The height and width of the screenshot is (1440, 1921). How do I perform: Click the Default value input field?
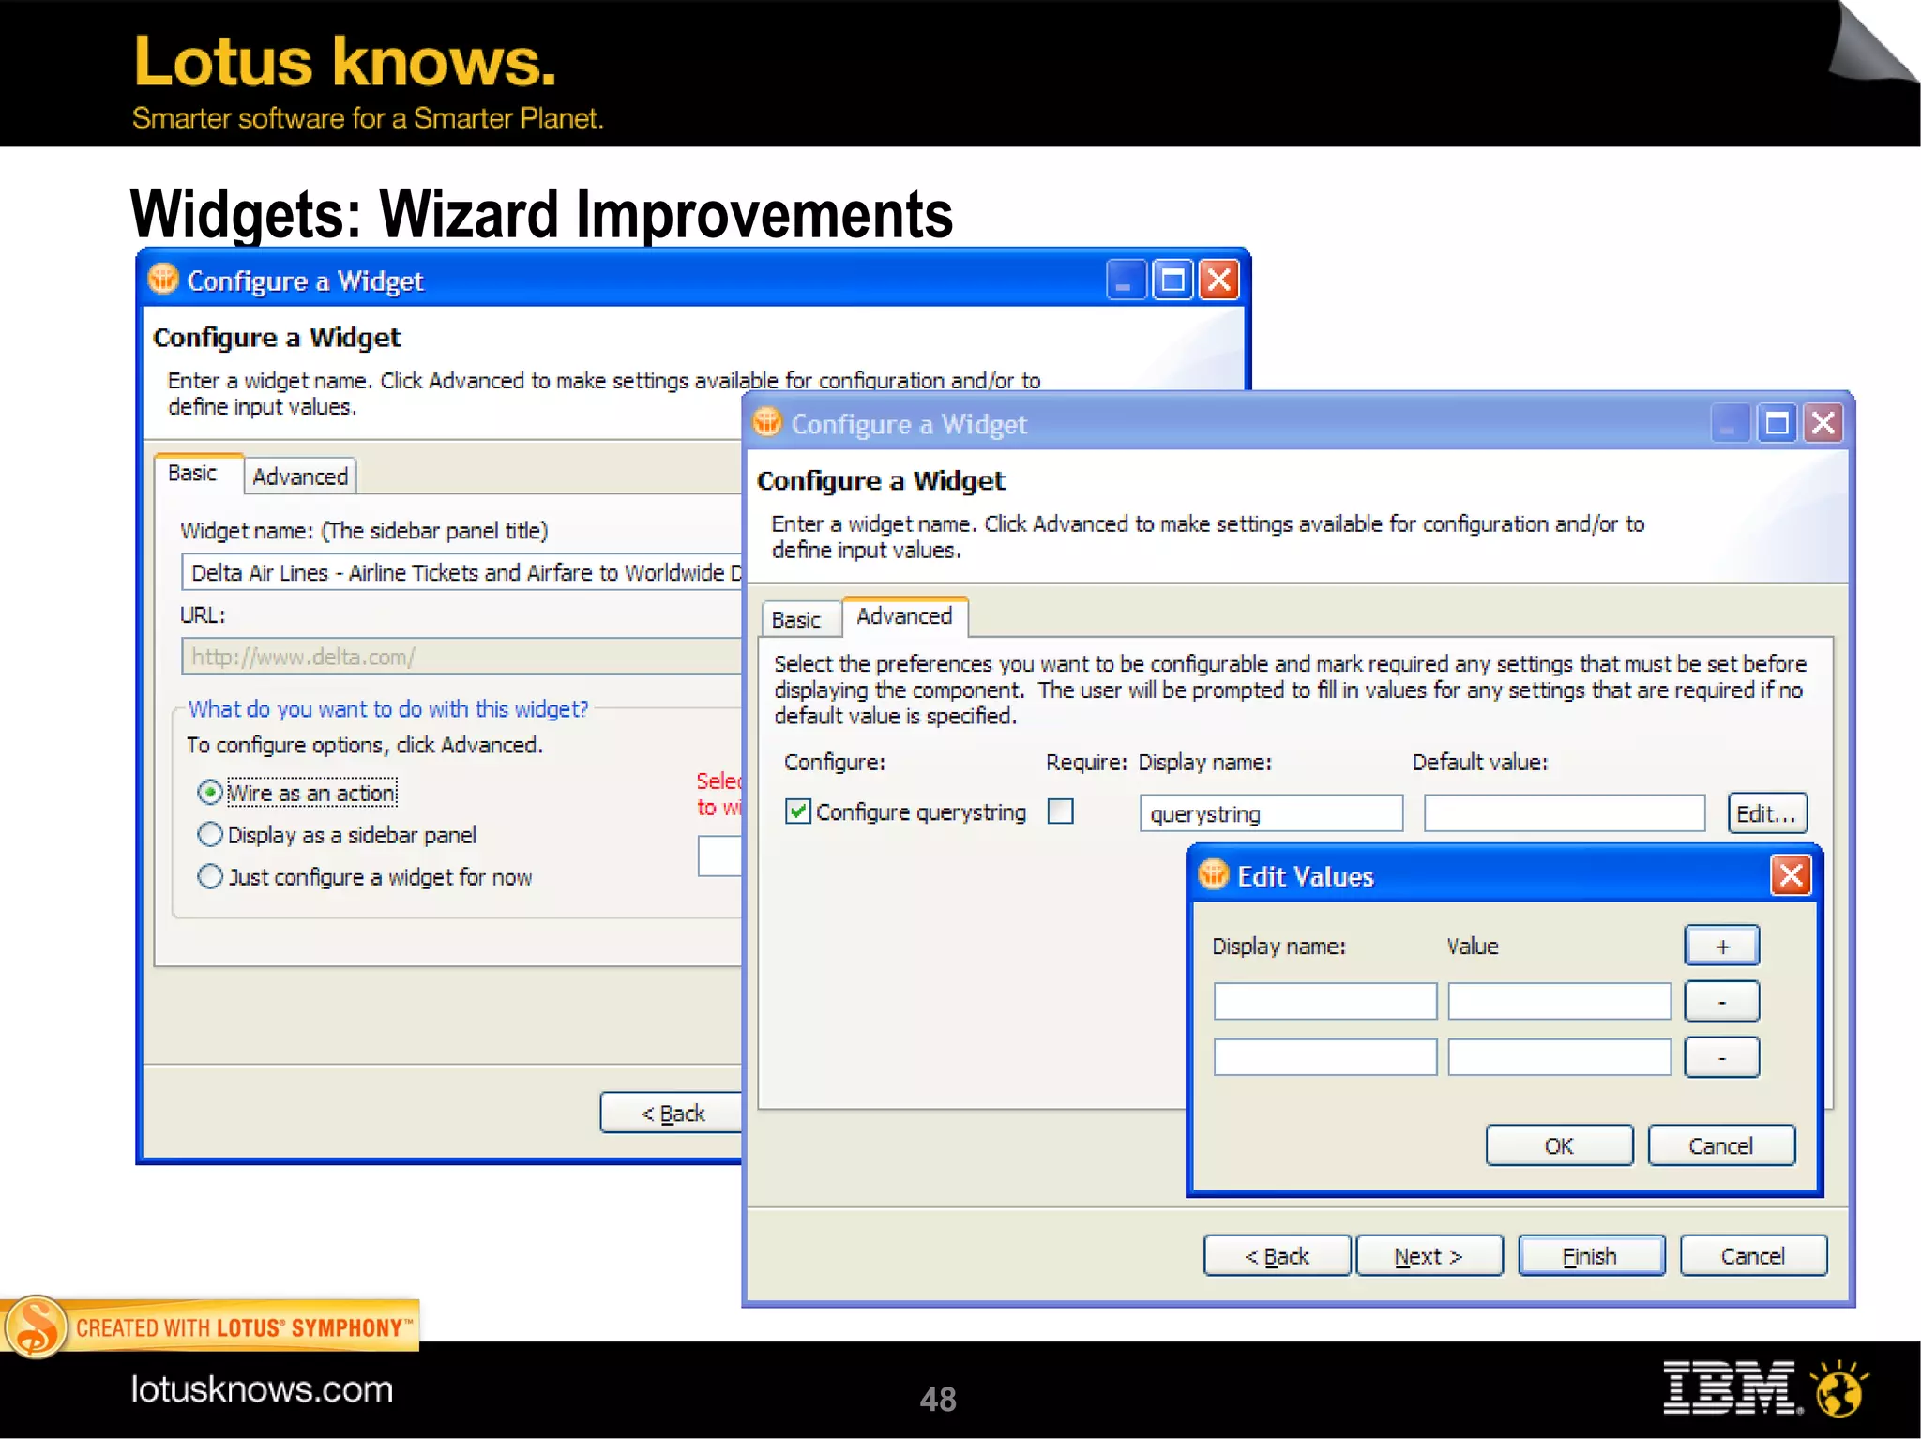pos(1565,813)
